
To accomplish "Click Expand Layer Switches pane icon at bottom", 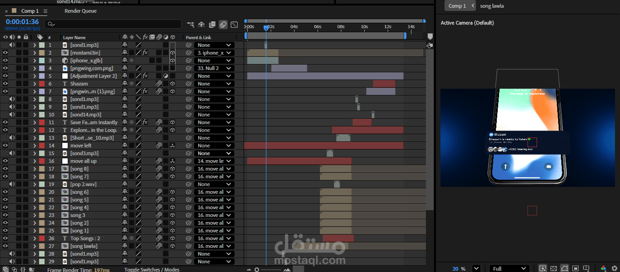I will pyautogui.click(x=5, y=269).
